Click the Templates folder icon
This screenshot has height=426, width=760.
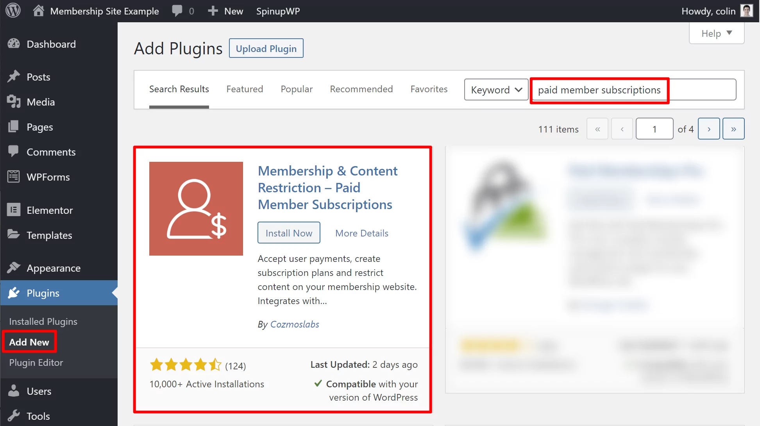point(14,235)
